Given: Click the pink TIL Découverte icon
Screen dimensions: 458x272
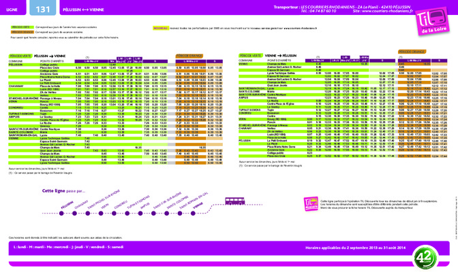Looking at the screenshot, I should point(311,203).
